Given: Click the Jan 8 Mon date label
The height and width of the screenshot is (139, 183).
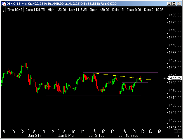Looking at the screenshot, I should coord(67,135).
